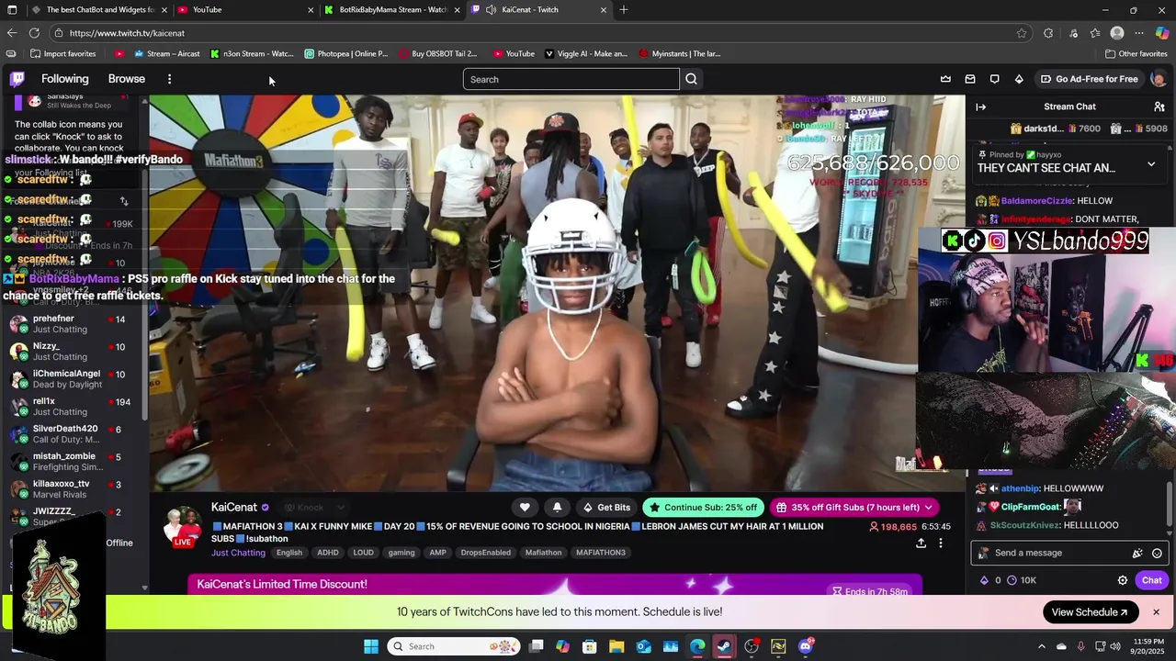Switch to the BotRixBabyMama Stream tab
The image size is (1176, 661).
[392, 10]
